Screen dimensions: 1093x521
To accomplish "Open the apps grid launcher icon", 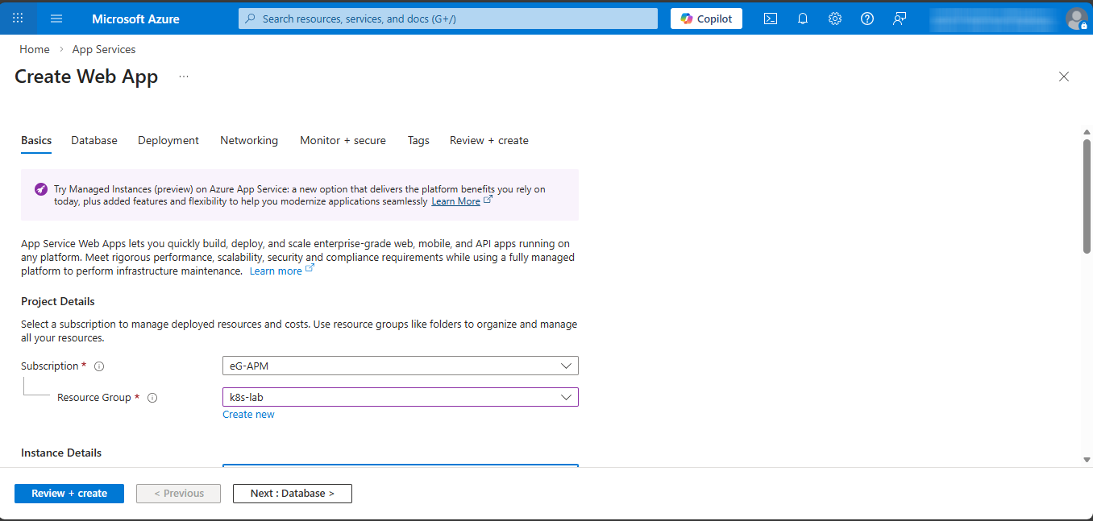I will point(18,19).
